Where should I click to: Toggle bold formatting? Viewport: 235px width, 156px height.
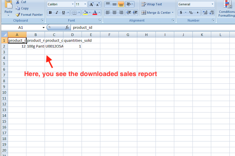(50, 13)
